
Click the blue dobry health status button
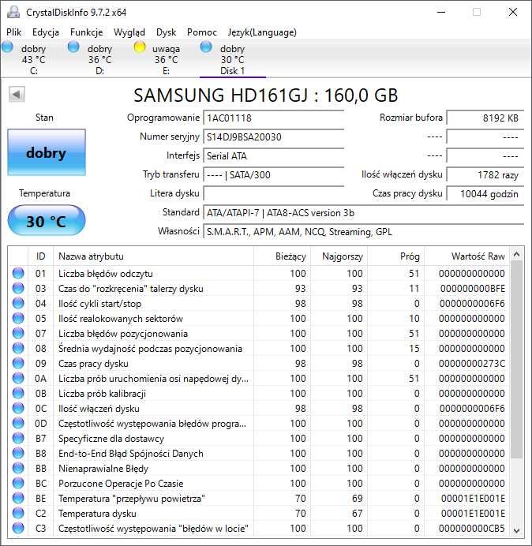[x=47, y=152]
